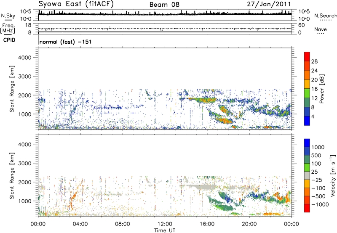Click the 'Nave' legend label
337x233 pixels.
pyautogui.click(x=320, y=29)
